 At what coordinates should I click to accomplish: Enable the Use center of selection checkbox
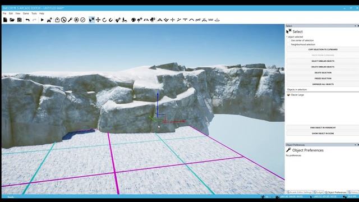click(288, 40)
